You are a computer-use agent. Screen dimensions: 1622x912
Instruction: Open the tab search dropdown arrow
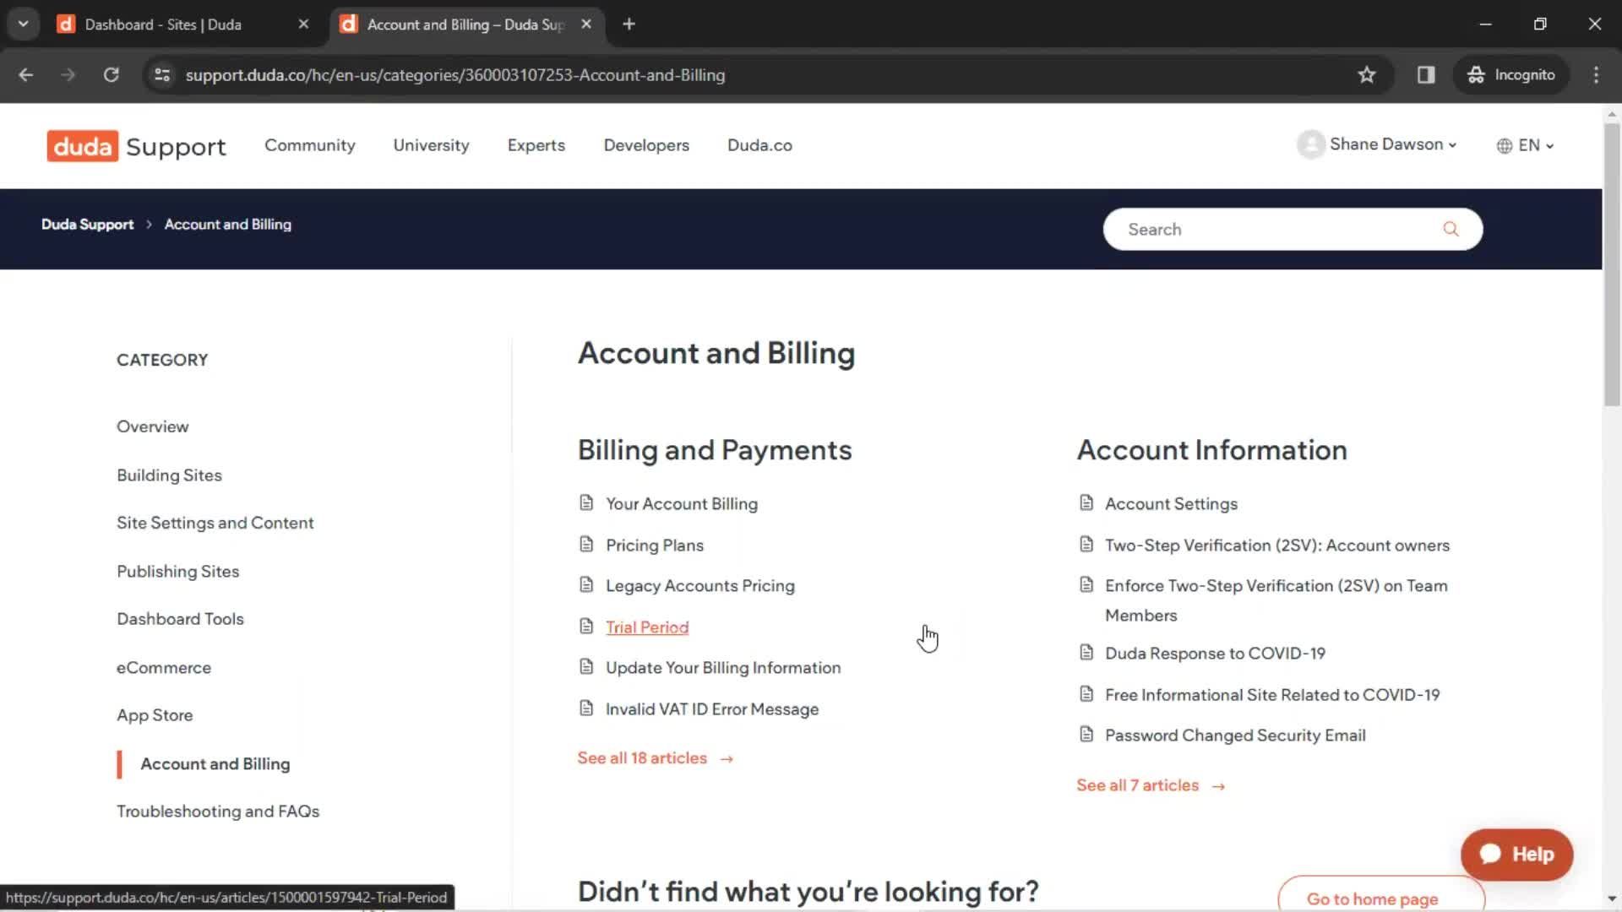click(x=23, y=24)
